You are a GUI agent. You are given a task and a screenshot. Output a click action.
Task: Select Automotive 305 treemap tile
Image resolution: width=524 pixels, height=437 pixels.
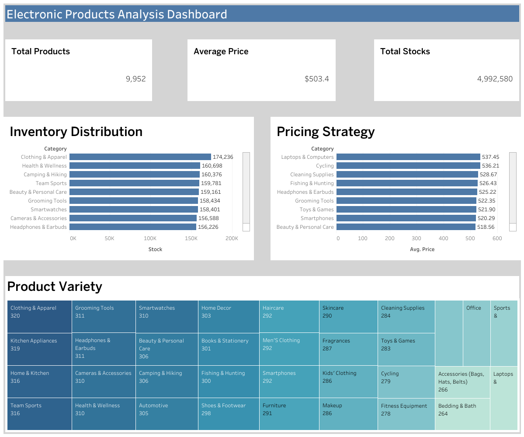[x=167, y=414]
